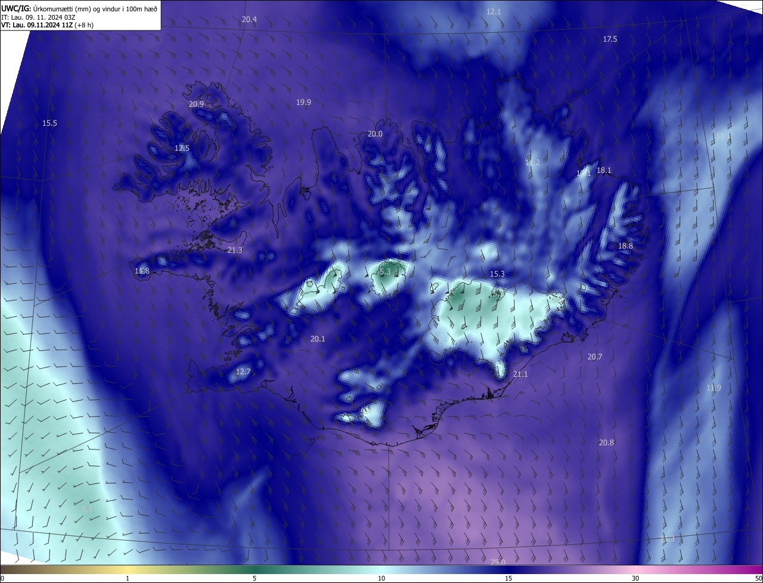Click the map value 15.3
Viewport: 763px width, 583px height.
coord(497,274)
